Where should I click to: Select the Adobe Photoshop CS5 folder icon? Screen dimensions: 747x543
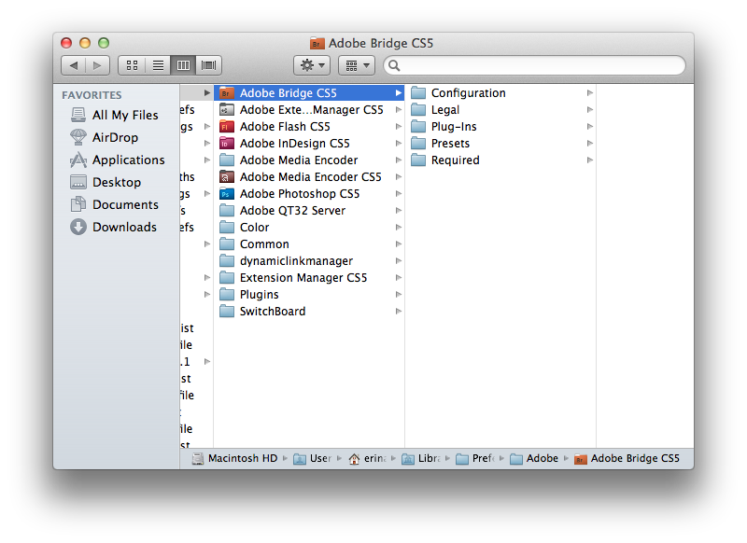click(227, 194)
